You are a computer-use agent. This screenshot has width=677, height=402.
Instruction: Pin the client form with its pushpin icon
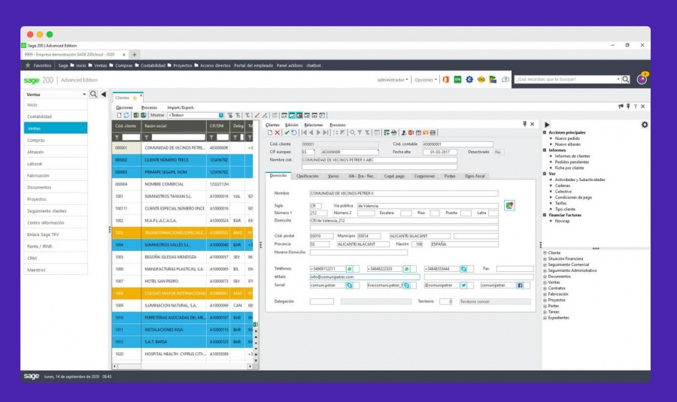pos(524,124)
